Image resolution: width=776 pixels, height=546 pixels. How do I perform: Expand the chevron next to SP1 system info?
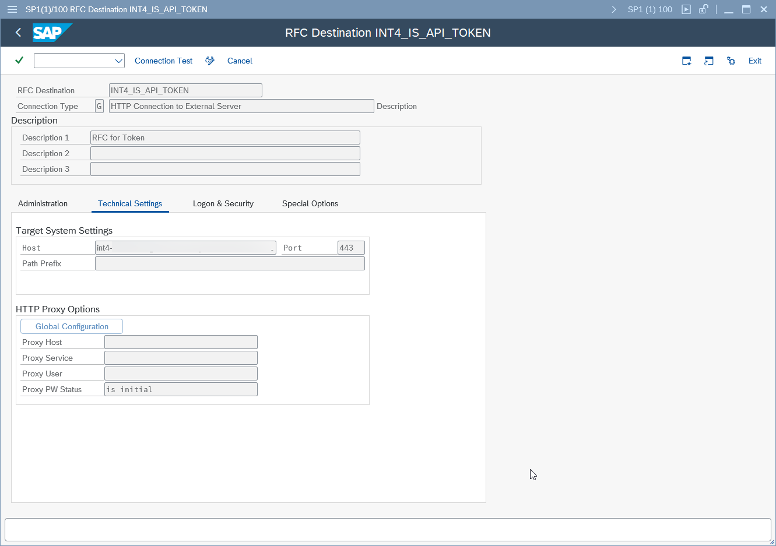click(x=614, y=9)
